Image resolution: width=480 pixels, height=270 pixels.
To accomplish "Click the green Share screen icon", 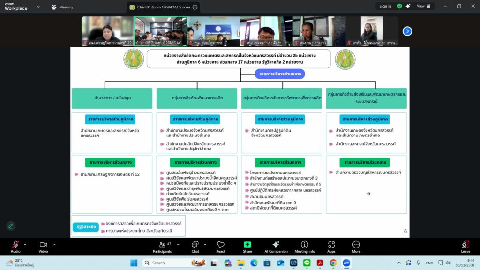I will [x=247, y=245].
